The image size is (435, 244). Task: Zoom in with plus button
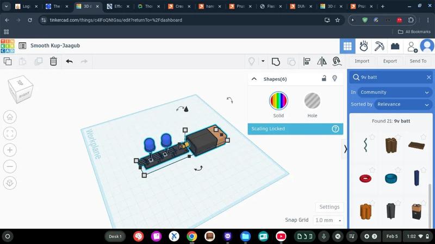tap(10, 150)
